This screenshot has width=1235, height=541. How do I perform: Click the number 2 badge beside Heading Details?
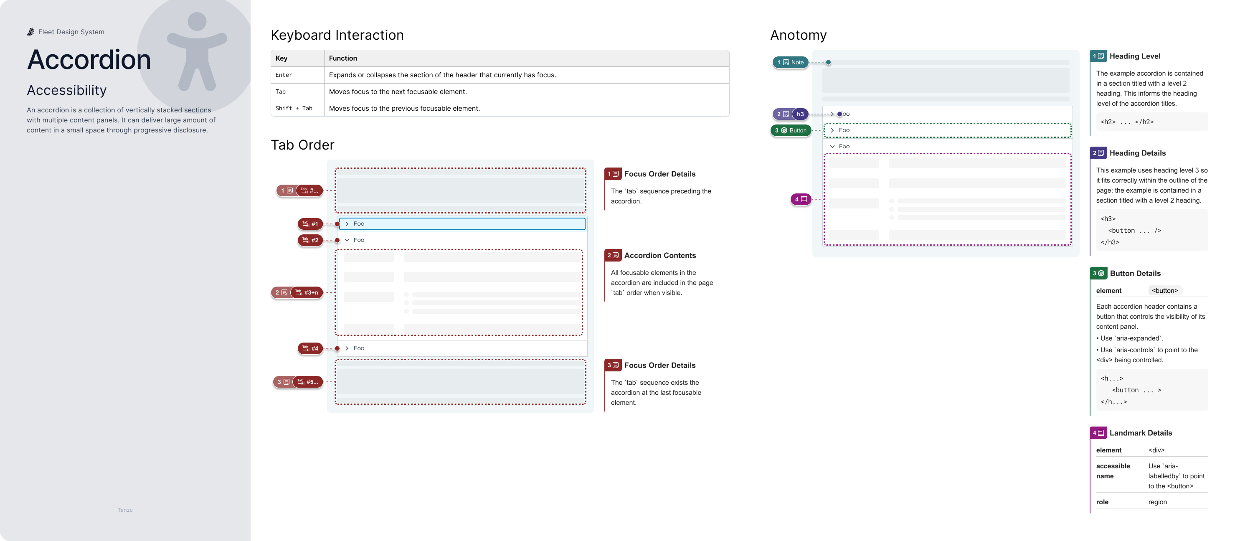point(1098,153)
